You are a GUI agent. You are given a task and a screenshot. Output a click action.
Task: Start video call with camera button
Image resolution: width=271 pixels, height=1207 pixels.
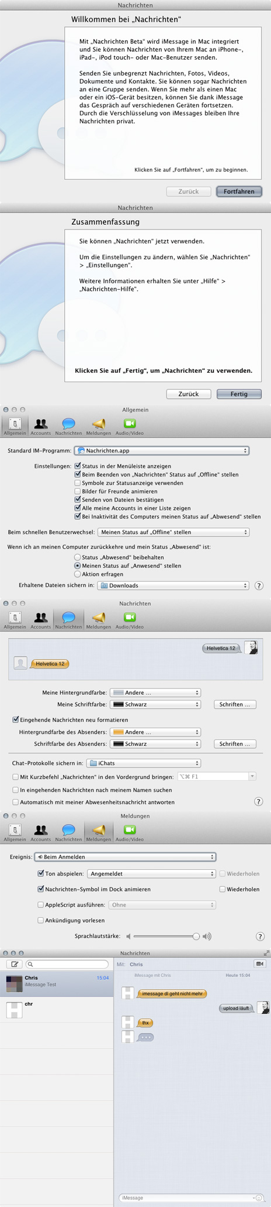point(260,963)
